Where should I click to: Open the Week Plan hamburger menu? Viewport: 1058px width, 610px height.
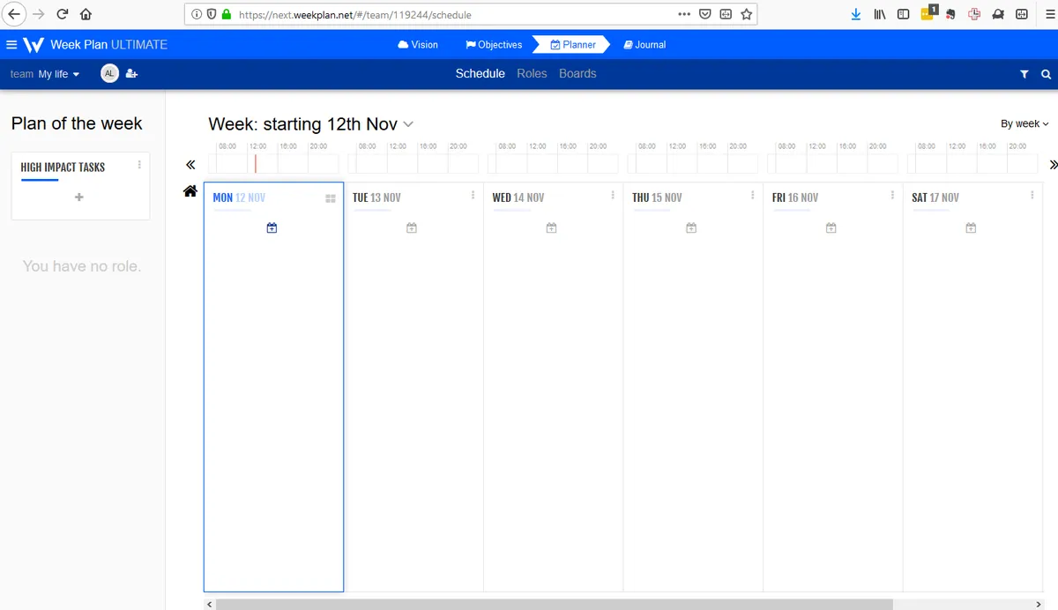11,45
